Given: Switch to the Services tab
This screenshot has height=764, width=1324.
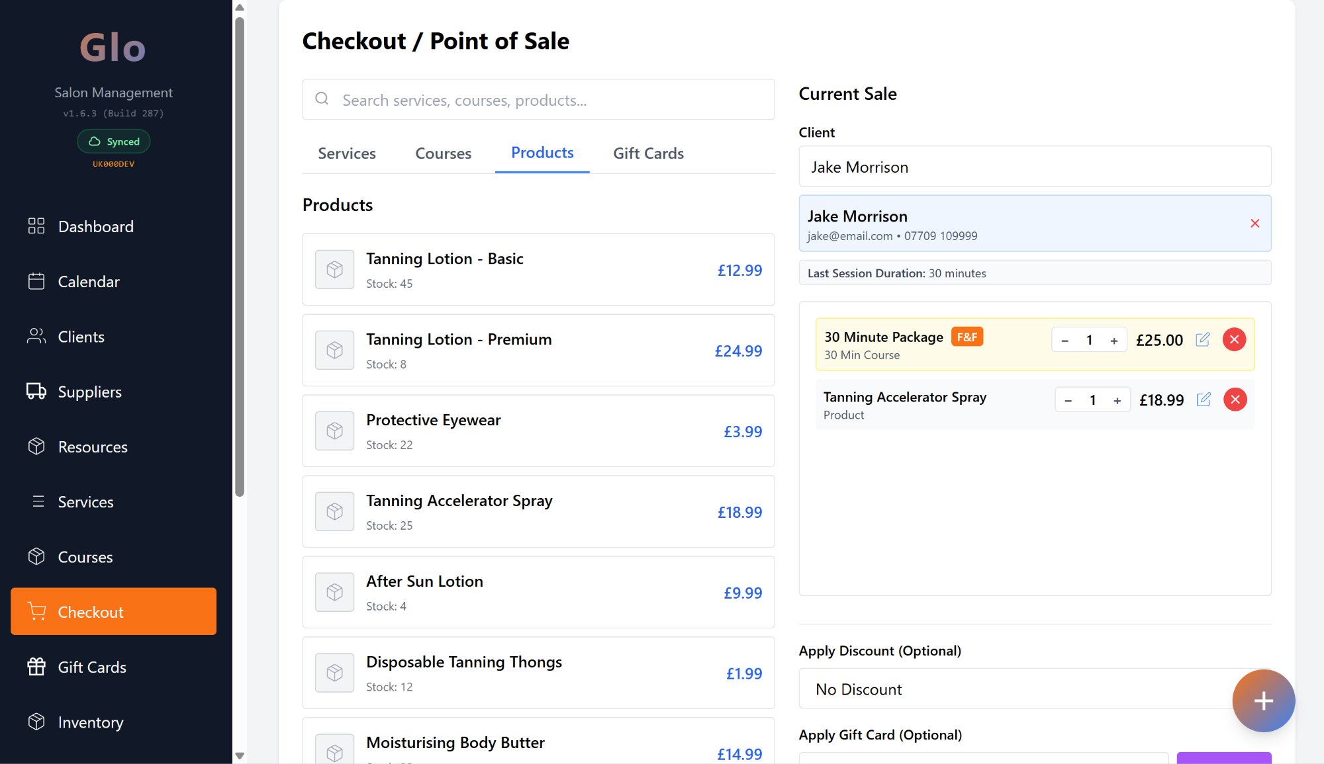Looking at the screenshot, I should tap(346, 153).
